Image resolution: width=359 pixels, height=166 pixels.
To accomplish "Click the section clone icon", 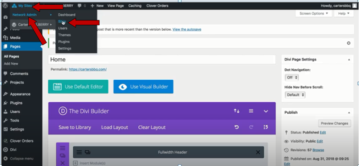I will [63, 156].
